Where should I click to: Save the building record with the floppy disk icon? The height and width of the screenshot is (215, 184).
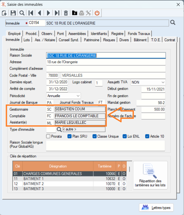[x=13, y=13]
